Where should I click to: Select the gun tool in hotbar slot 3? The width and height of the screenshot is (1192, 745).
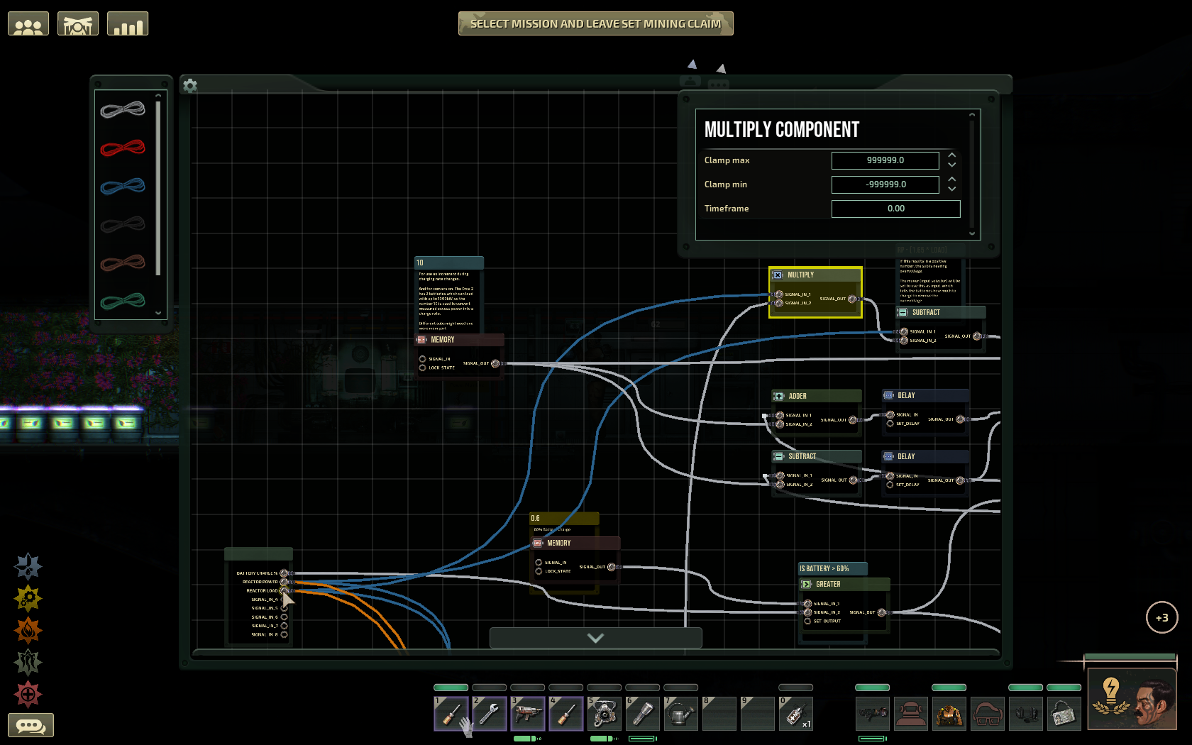528,713
